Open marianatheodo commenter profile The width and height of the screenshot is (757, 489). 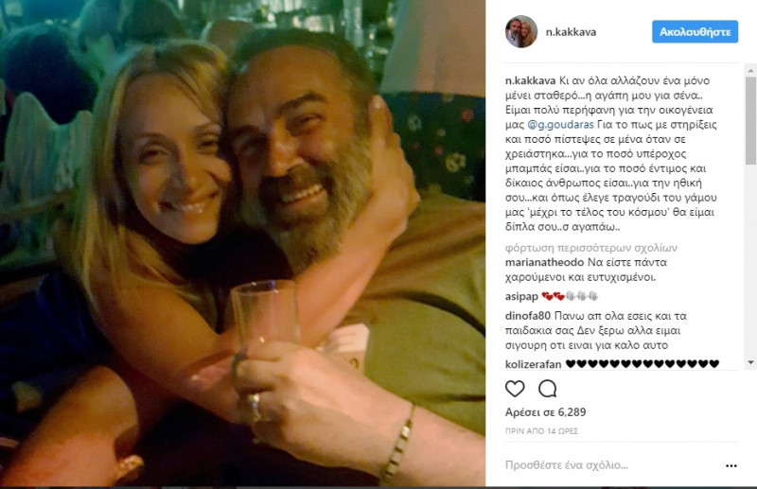pyautogui.click(x=545, y=263)
